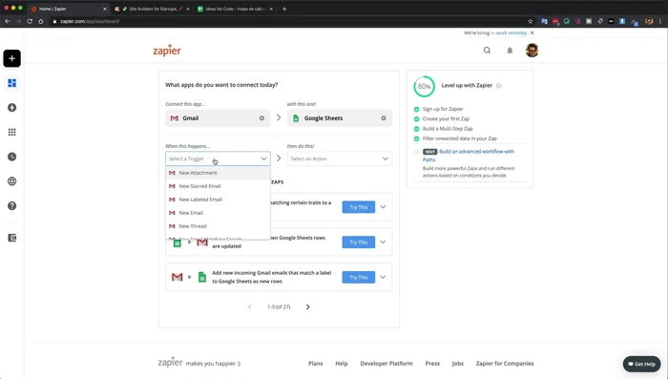This screenshot has width=668, height=379.
Task: Reload the page in browser
Action: 30,21
